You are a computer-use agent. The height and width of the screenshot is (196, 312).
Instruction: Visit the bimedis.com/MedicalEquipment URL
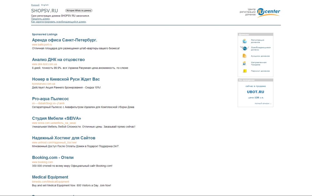[x=51, y=182]
